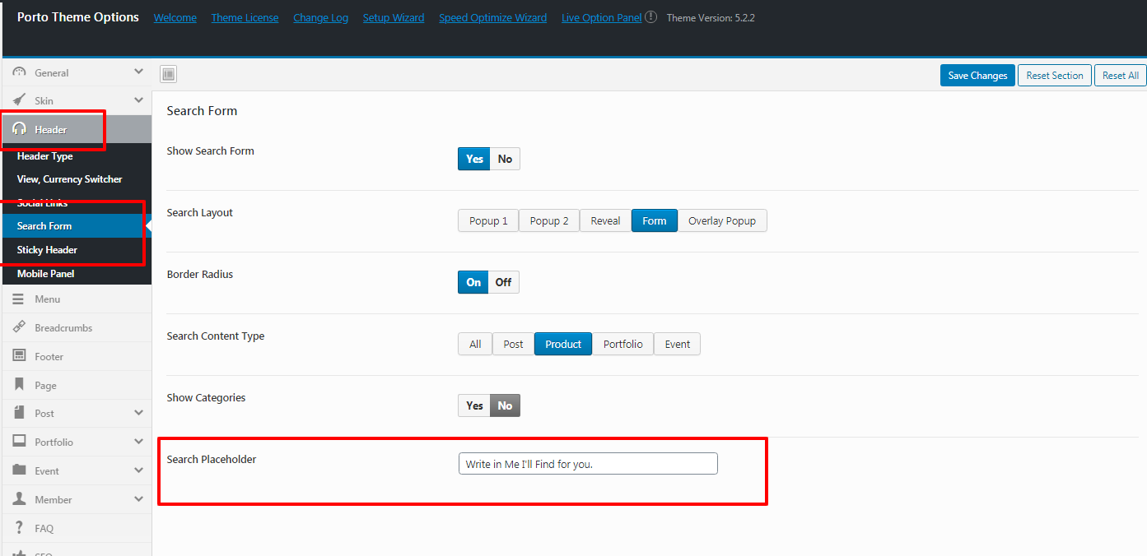The width and height of the screenshot is (1147, 556).
Task: Expand the General section chevron
Action: [138, 72]
